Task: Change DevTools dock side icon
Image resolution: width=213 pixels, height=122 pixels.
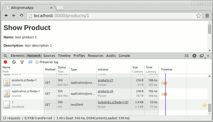Action: 202,56
